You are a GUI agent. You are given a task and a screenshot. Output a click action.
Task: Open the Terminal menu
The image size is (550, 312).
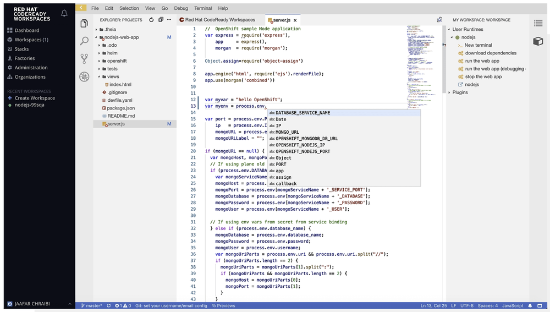click(203, 8)
